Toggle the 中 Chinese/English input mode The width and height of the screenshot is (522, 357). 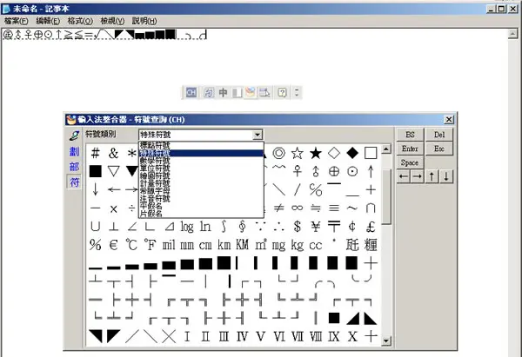click(223, 92)
